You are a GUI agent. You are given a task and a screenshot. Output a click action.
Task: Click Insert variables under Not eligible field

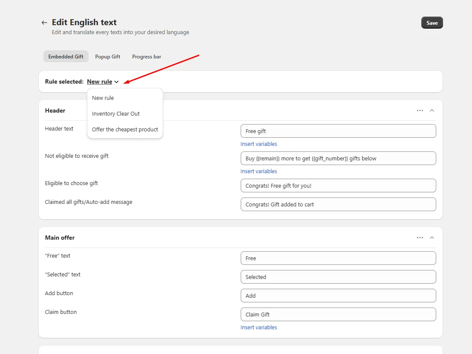pyautogui.click(x=259, y=171)
